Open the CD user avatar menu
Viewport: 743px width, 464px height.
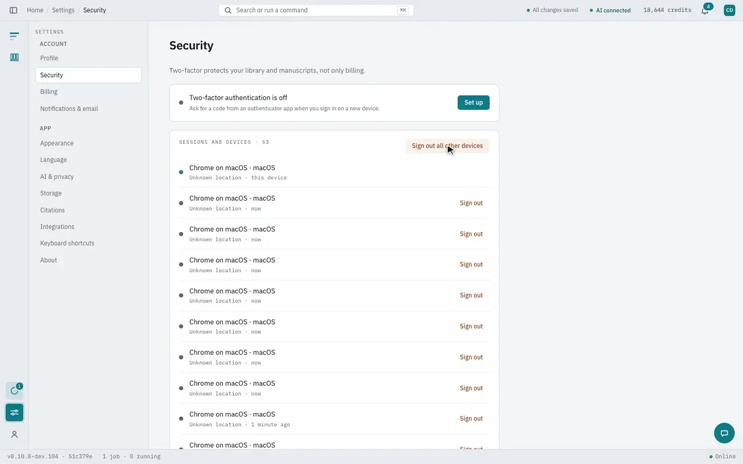729,10
